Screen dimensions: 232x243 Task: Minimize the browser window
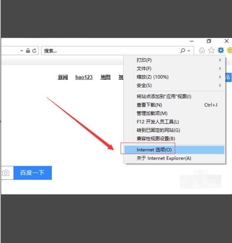[192, 41]
